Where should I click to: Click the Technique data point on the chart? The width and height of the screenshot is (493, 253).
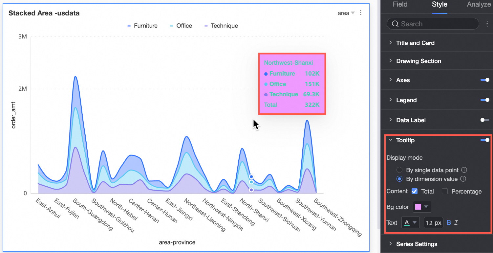click(251, 190)
